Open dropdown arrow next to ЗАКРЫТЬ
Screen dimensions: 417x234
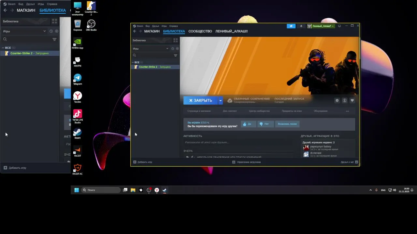click(220, 100)
